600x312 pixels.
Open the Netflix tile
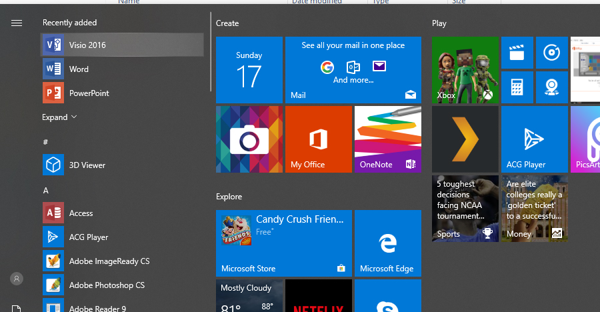[319, 295]
